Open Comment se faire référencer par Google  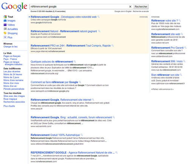click(54, 82)
